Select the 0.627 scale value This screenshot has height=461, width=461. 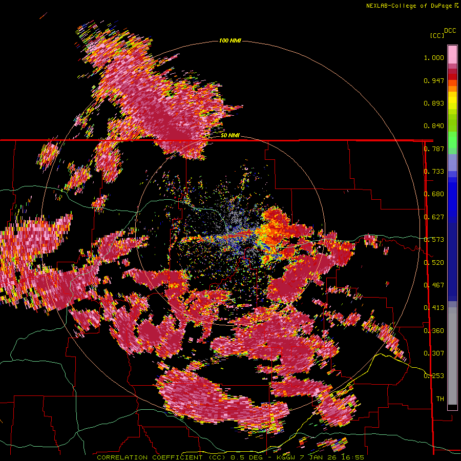(434, 217)
